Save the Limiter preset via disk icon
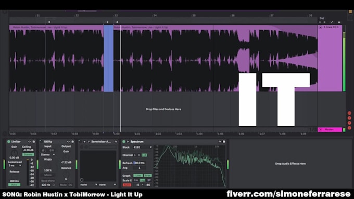Viewport: 354px width, 199px height. pos(34,141)
